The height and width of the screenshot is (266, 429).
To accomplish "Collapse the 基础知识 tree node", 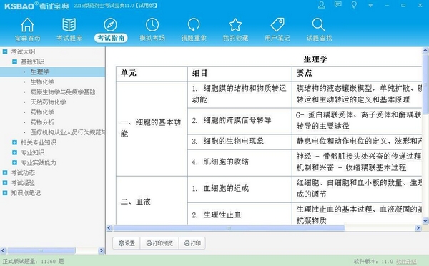I will coord(15,61).
